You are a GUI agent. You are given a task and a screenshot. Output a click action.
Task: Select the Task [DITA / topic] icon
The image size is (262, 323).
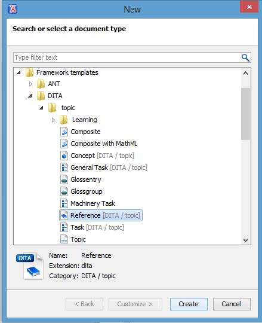[64, 227]
